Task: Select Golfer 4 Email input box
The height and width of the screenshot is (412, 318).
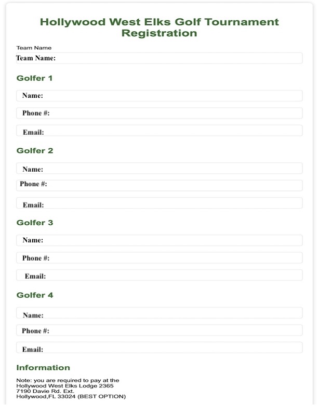Action: coord(160,347)
